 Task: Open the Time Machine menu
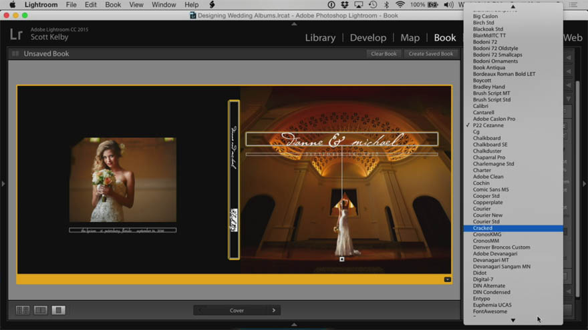click(x=373, y=5)
